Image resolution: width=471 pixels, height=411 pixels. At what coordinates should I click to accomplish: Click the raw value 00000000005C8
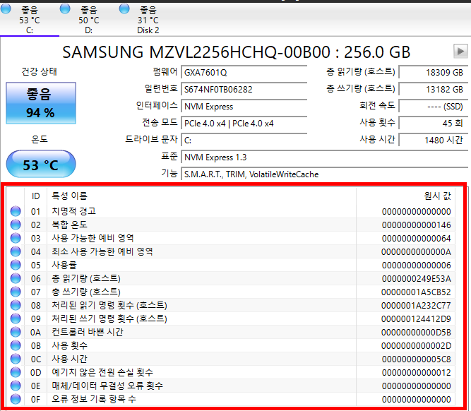coord(417,359)
